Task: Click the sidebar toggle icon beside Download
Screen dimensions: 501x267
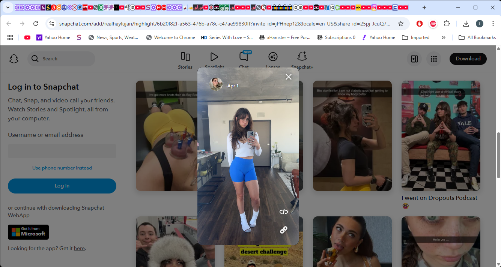Action: pyautogui.click(x=414, y=59)
